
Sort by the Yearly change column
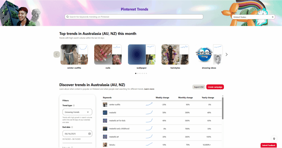208,98
